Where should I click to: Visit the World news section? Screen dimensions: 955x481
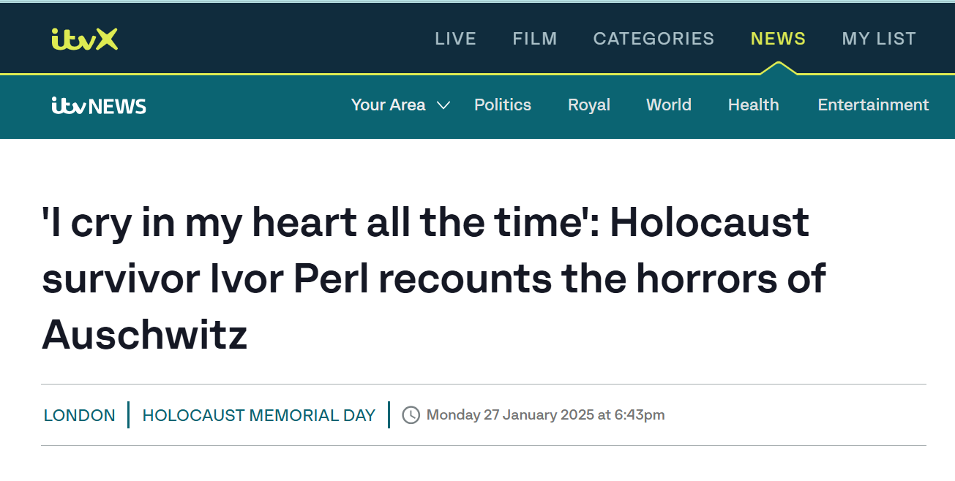669,105
